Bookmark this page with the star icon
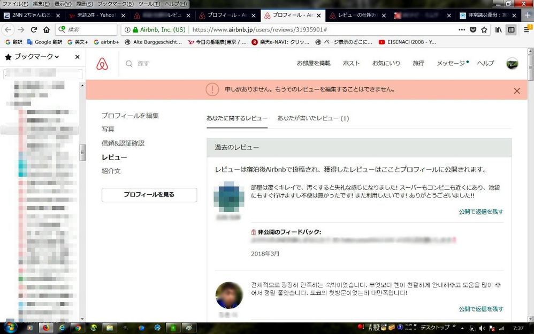This screenshot has height=334, width=534. (484, 30)
